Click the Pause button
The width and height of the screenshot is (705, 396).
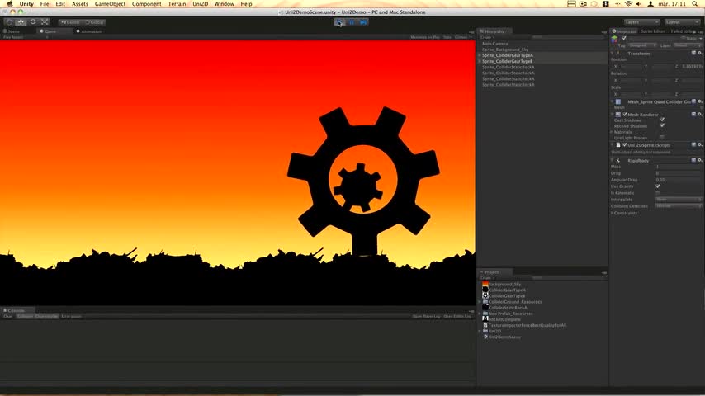pyautogui.click(x=352, y=22)
